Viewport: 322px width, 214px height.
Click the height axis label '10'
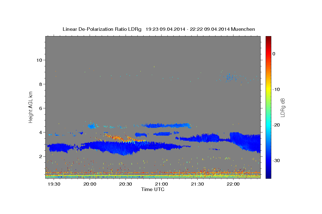click(x=39, y=60)
